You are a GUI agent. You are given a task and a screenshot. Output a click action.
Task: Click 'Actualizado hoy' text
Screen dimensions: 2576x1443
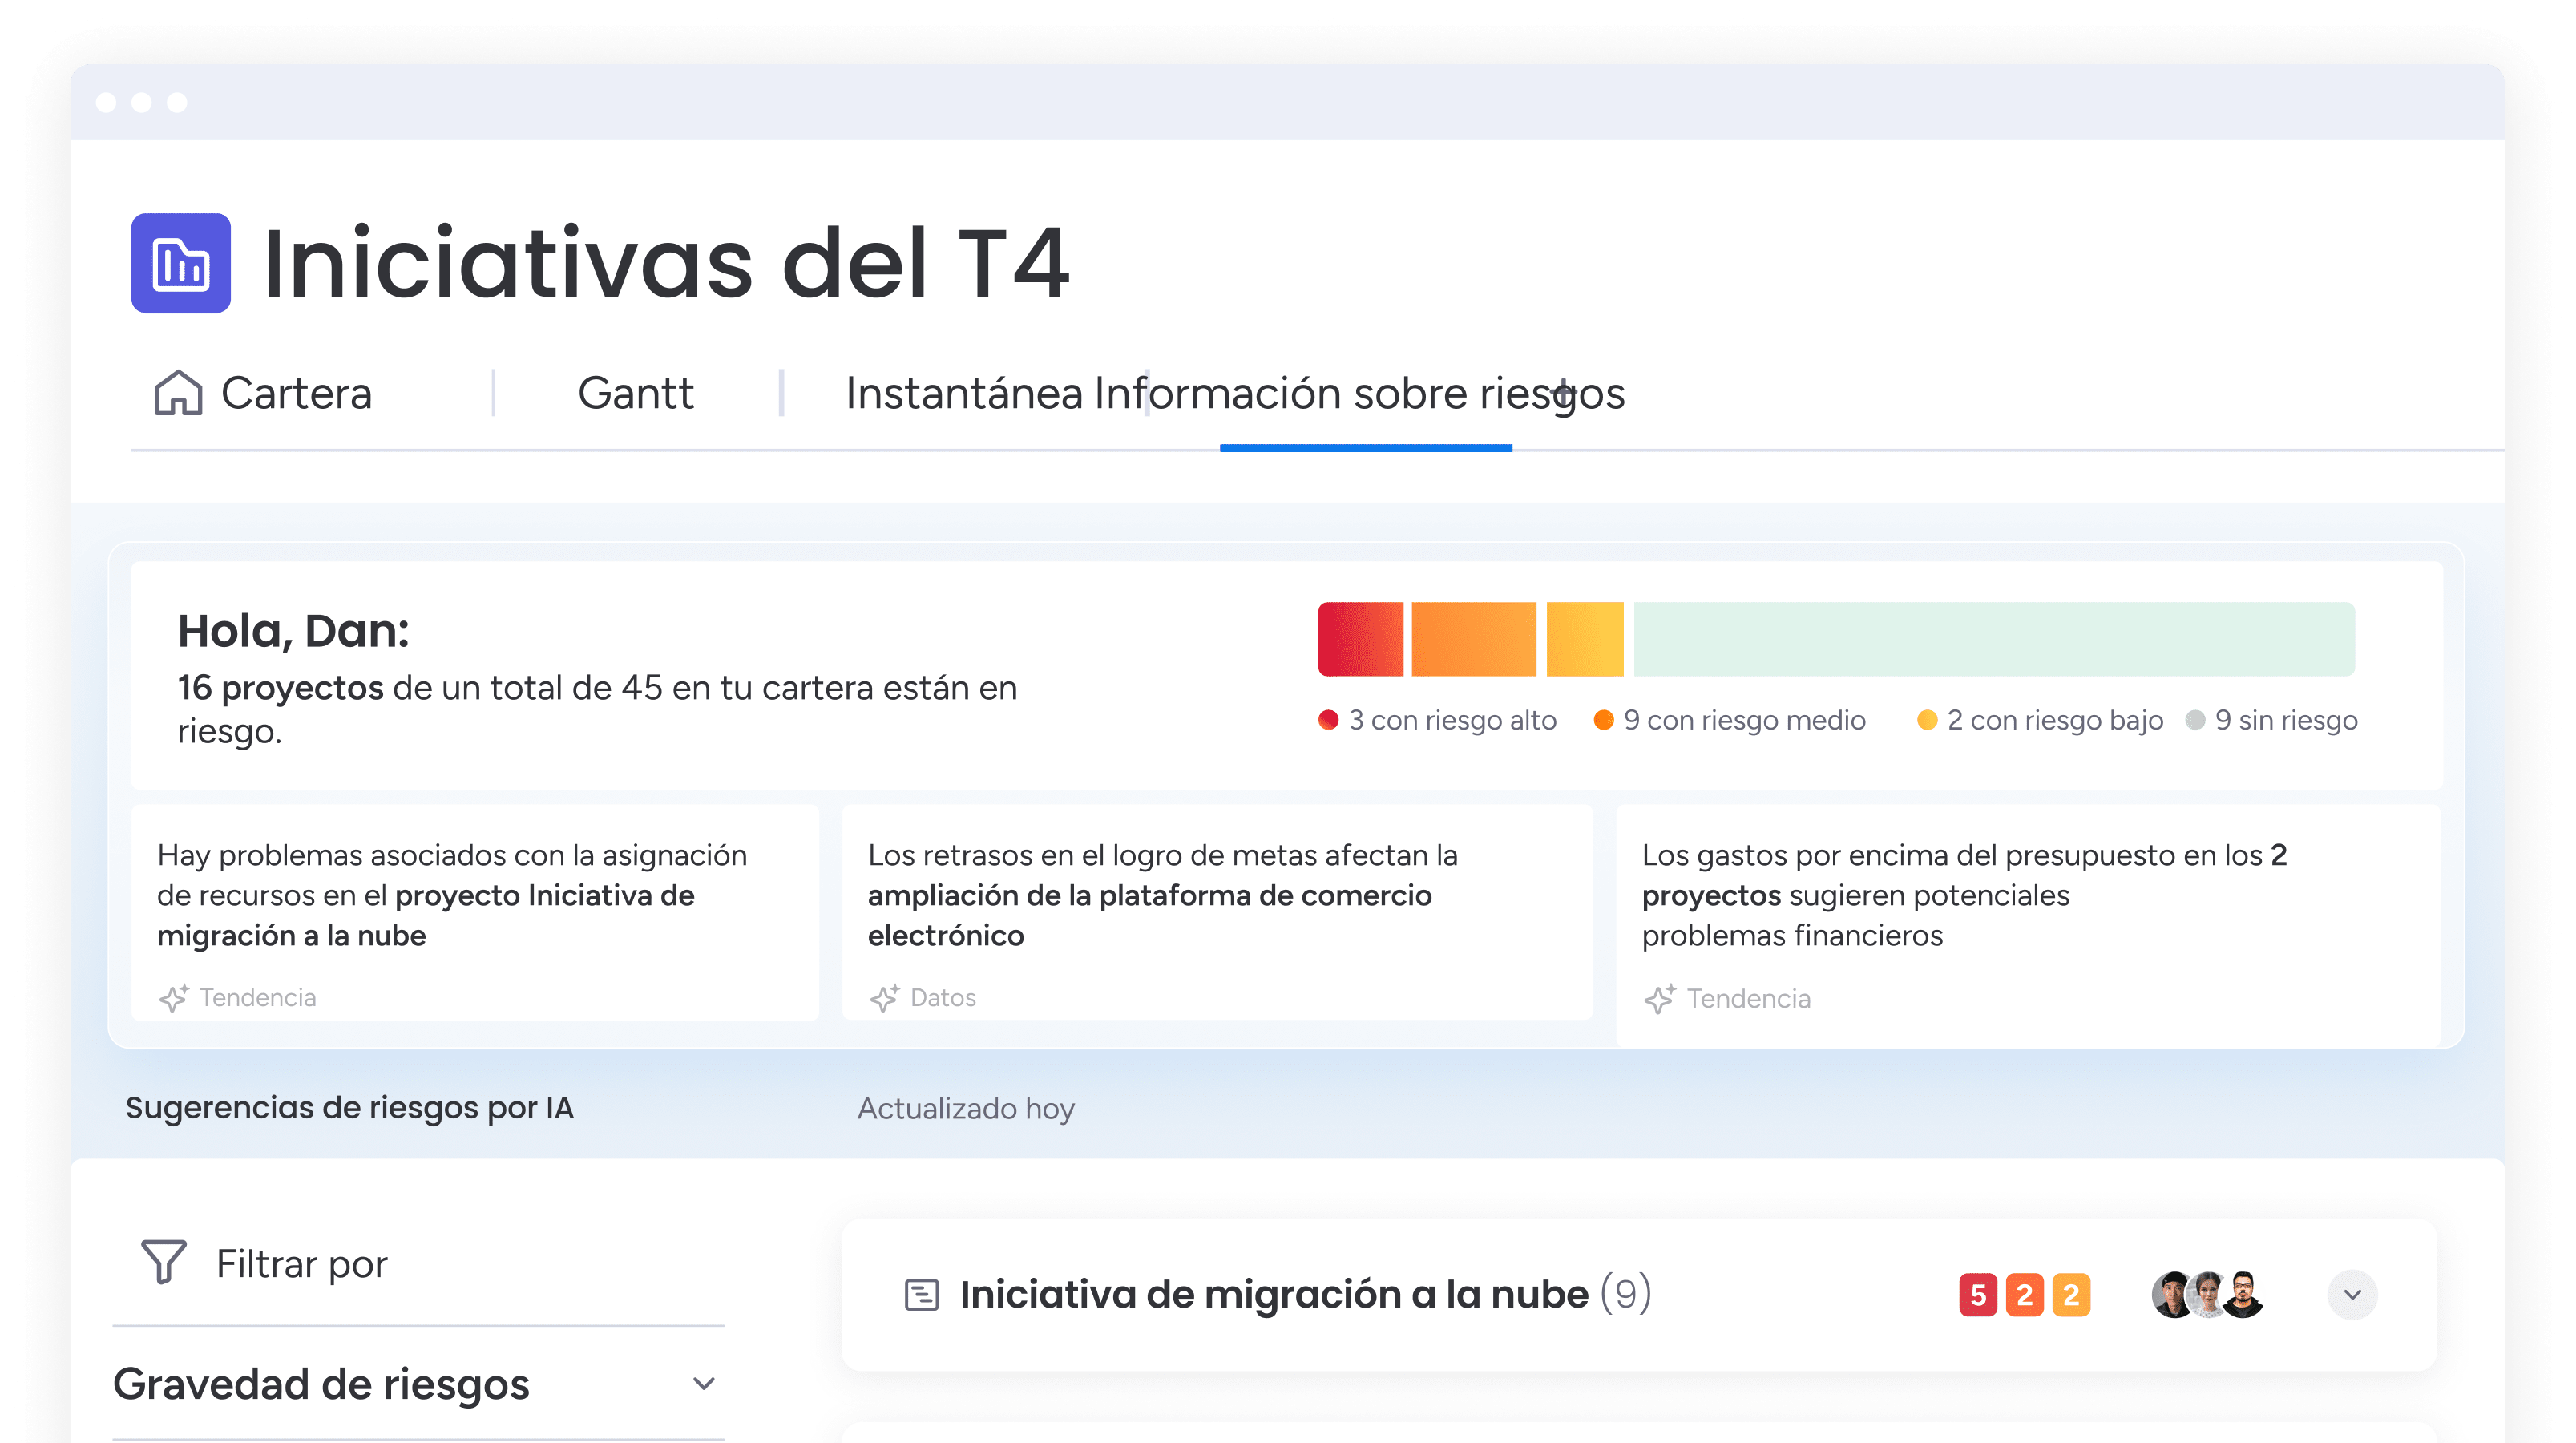pos(966,1109)
